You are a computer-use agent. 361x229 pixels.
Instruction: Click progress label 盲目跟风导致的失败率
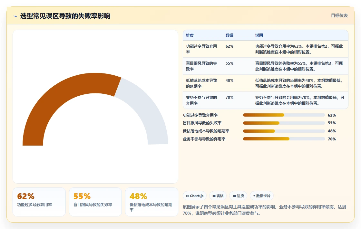[x=202, y=123]
